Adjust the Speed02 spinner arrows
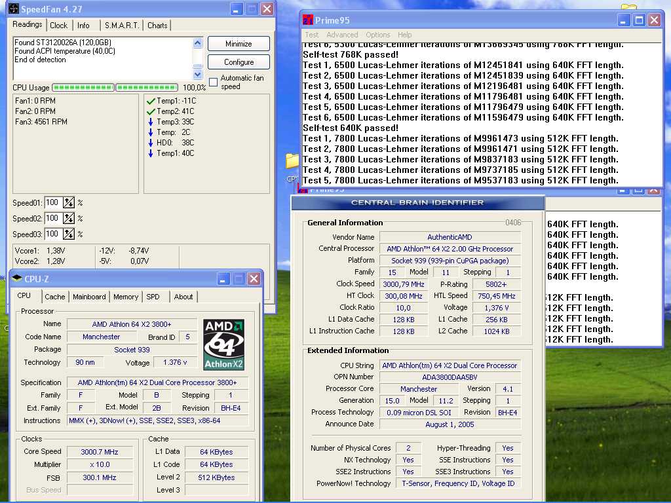The height and width of the screenshot is (503, 671). point(68,219)
